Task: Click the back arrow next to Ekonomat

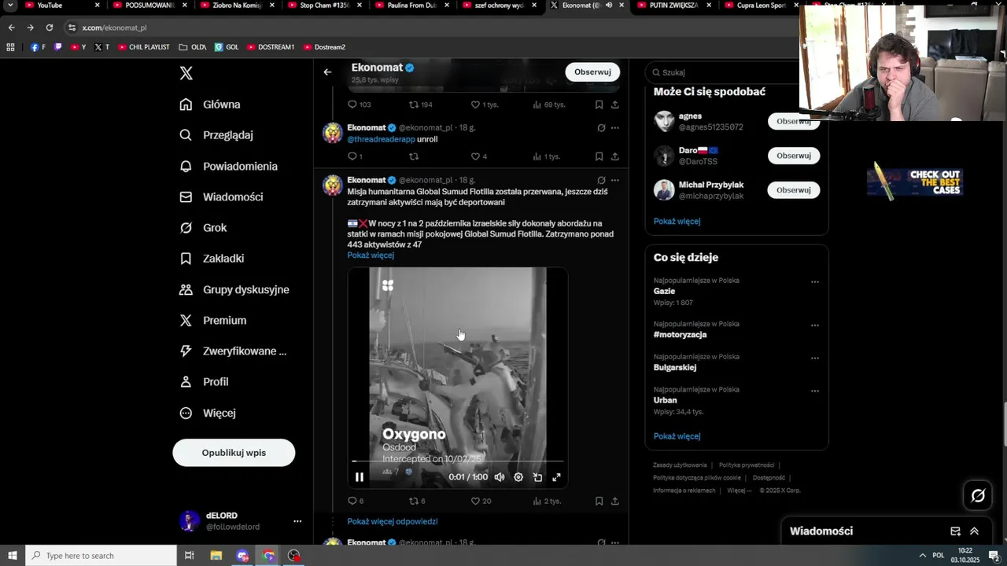Action: click(x=327, y=72)
